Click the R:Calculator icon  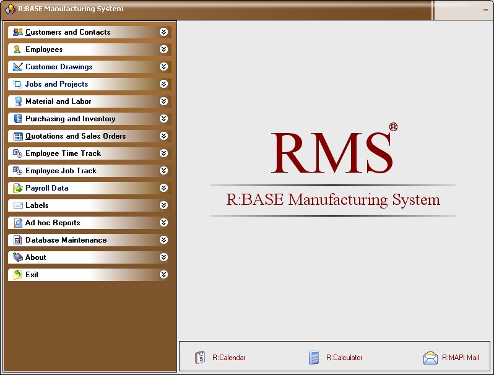point(314,358)
